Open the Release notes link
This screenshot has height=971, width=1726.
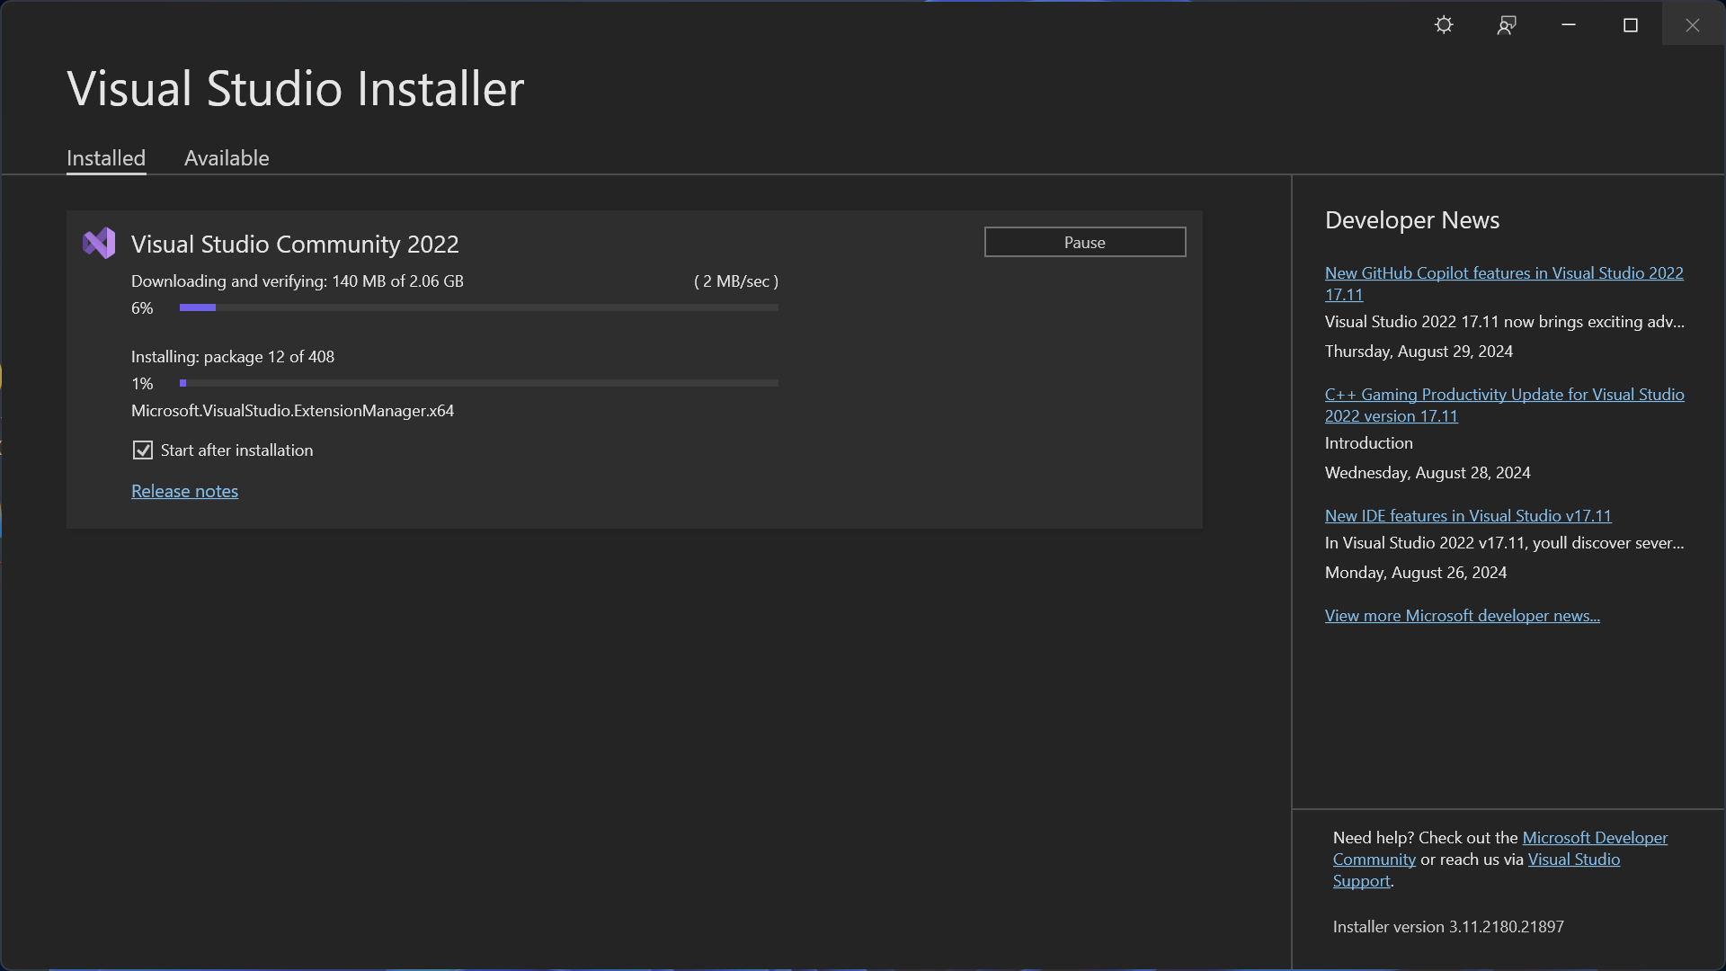[x=184, y=491]
